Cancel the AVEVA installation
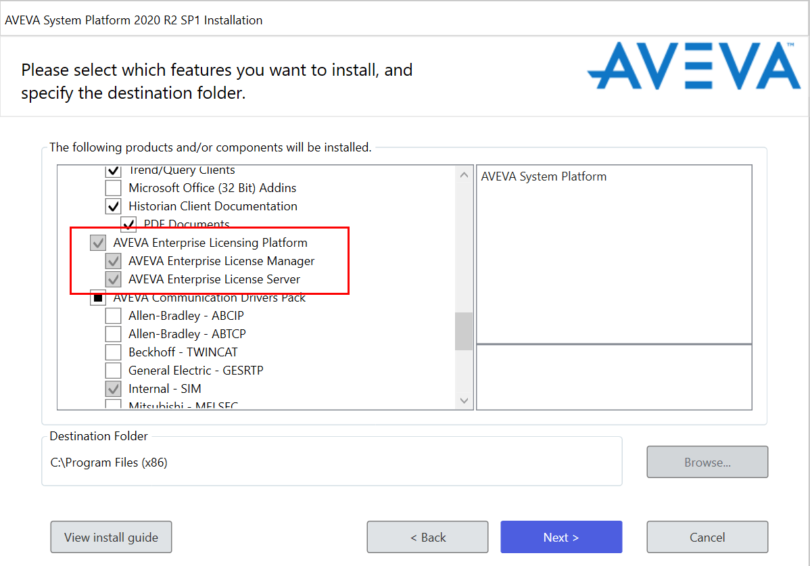Viewport: 810px width, 566px height. pos(707,536)
